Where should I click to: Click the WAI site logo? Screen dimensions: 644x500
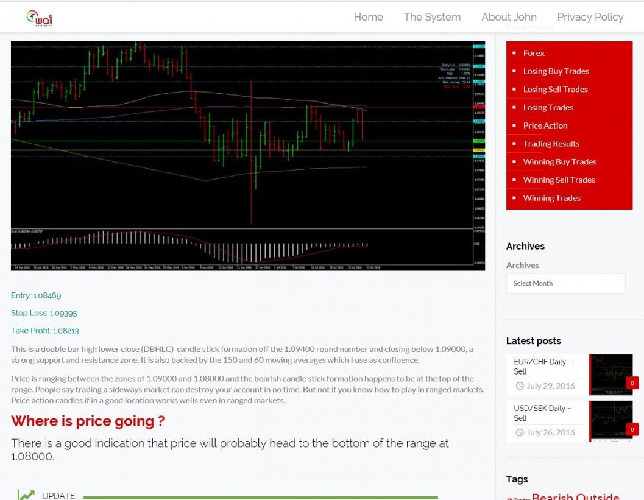coord(40,18)
